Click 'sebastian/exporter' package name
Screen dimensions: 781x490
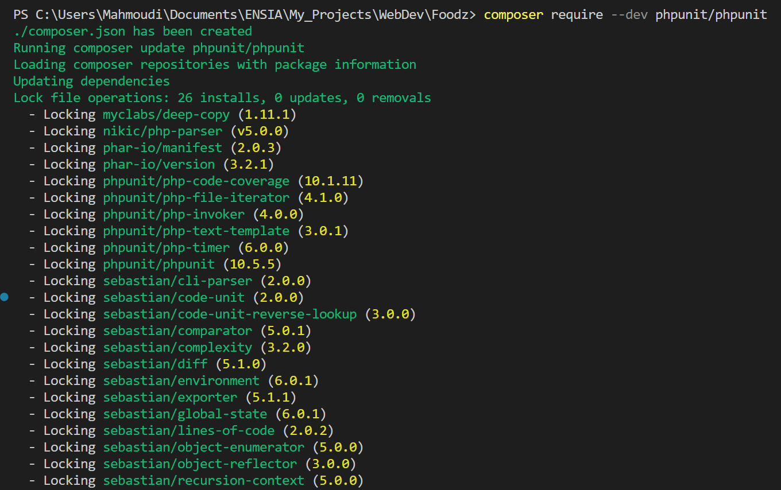click(170, 397)
